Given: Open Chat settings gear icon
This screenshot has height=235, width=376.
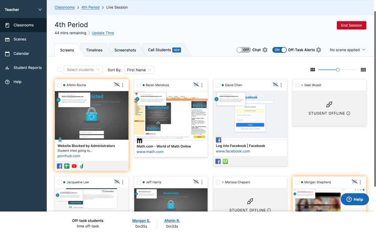Looking at the screenshot, I should click(x=265, y=50).
